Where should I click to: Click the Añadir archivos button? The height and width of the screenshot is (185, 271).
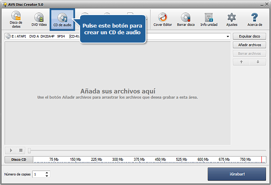(249, 45)
